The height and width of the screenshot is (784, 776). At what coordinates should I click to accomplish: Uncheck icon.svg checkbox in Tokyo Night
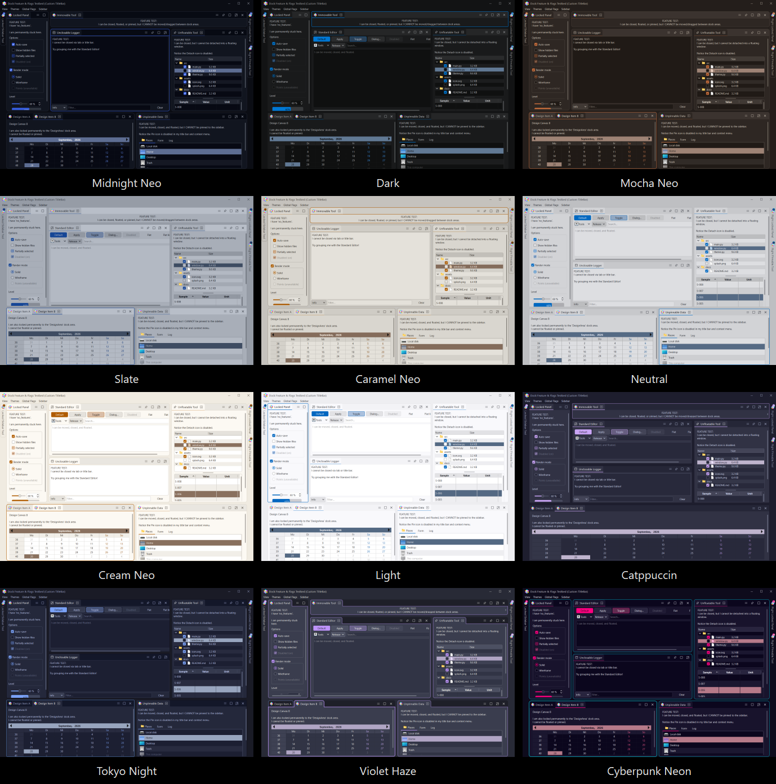184,652
